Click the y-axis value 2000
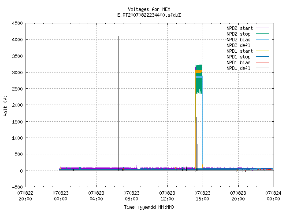Image resolution: width=282 pixels, height=211 pixels. tap(17, 105)
